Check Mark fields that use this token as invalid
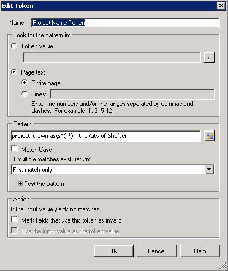This screenshot has height=271, width=228. (x=14, y=220)
